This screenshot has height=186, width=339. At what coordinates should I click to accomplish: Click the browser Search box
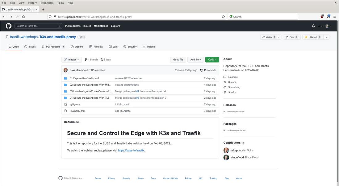(263, 17)
